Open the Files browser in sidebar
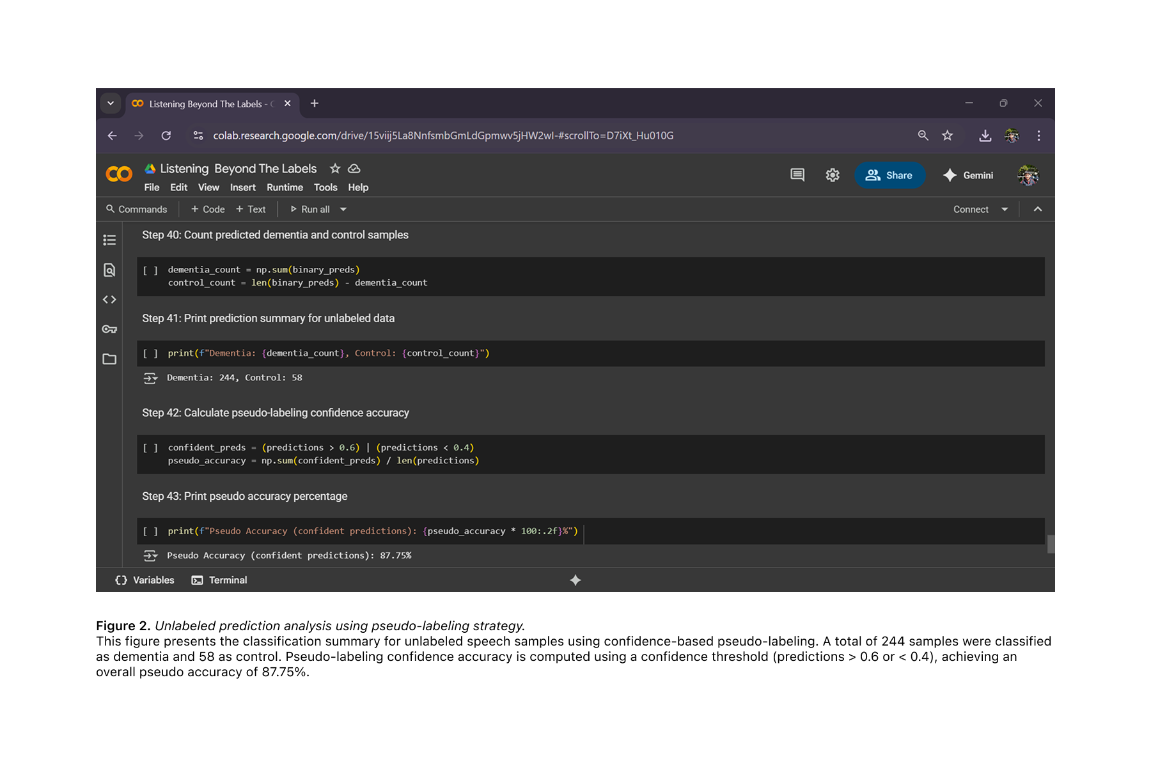 point(109,359)
